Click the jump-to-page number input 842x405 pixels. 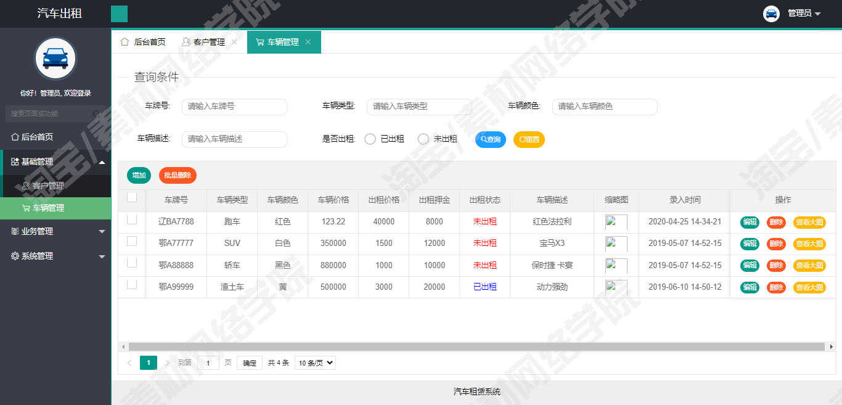(208, 363)
